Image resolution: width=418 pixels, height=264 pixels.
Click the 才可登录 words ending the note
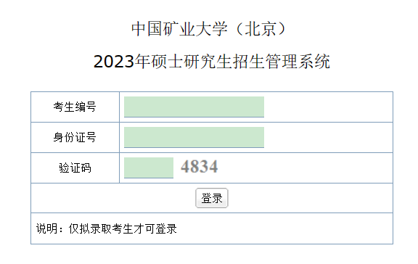[155, 228]
